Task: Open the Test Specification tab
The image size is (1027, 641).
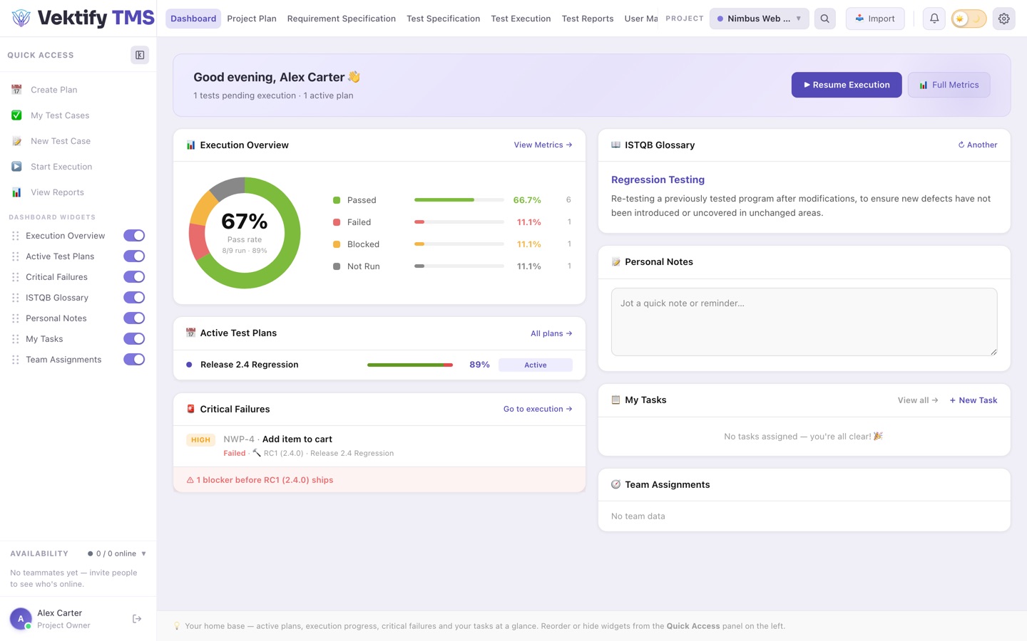Action: (x=444, y=19)
